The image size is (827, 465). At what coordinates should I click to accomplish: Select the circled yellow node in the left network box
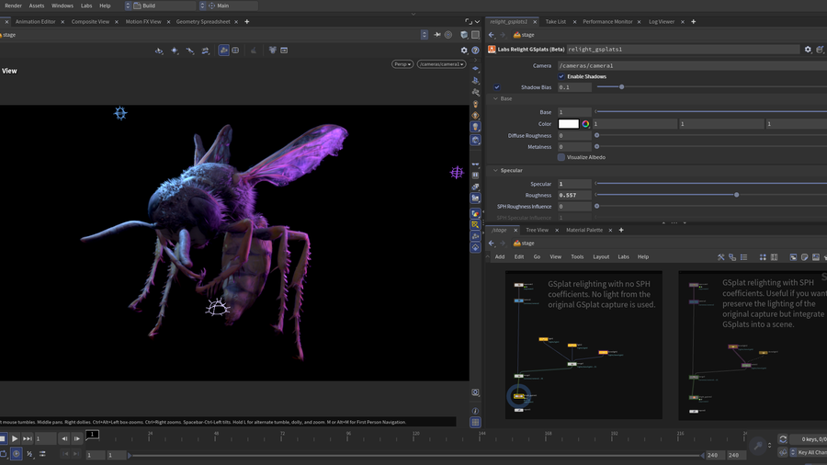(x=519, y=396)
